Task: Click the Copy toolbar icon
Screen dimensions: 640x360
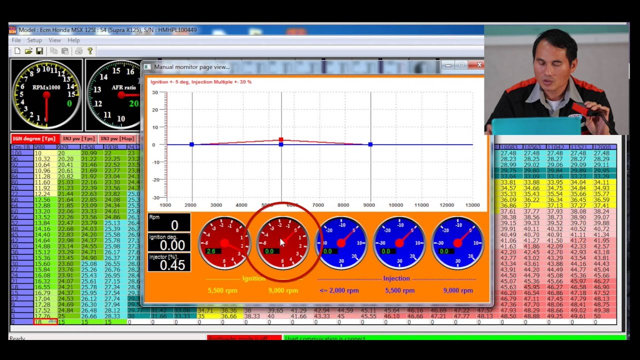Action: point(54,51)
